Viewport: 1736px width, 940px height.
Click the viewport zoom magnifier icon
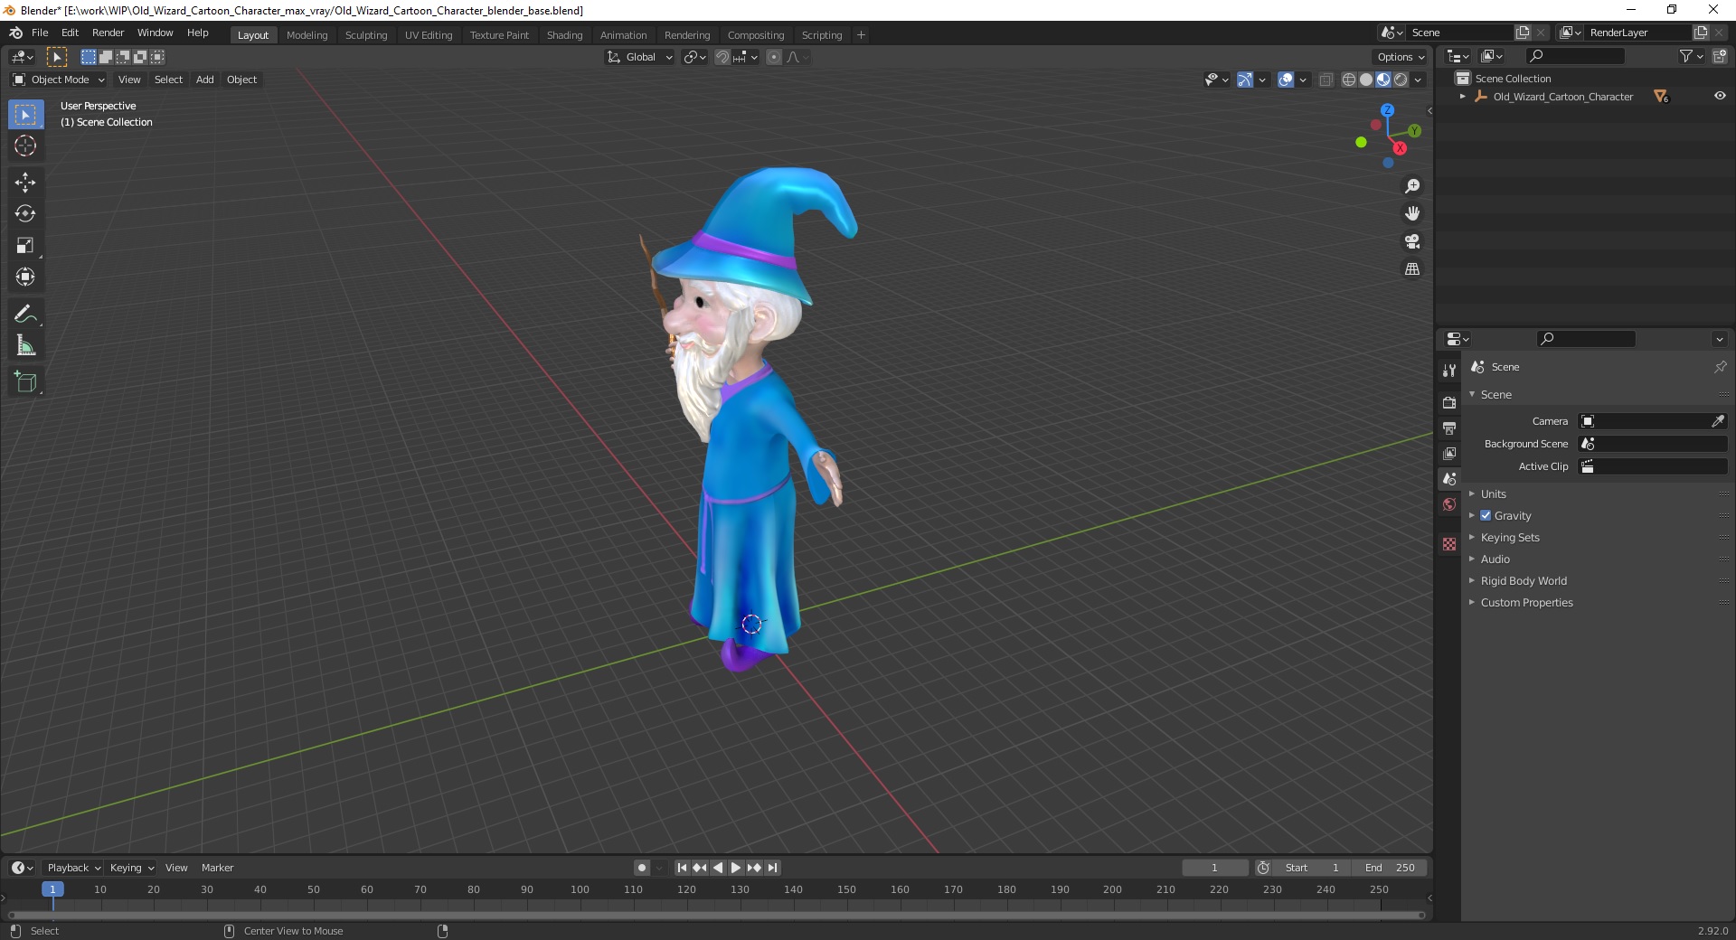tap(1411, 186)
